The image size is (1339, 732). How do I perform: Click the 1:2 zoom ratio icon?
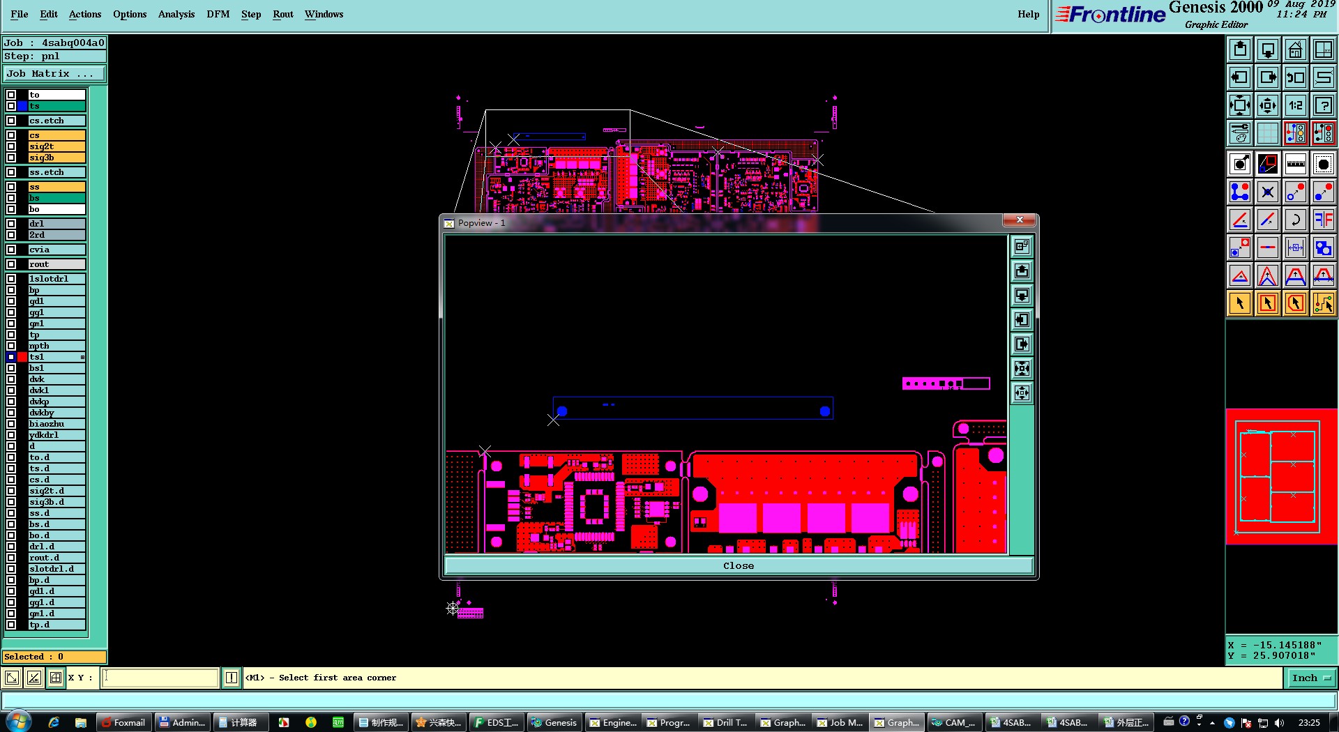click(1296, 105)
